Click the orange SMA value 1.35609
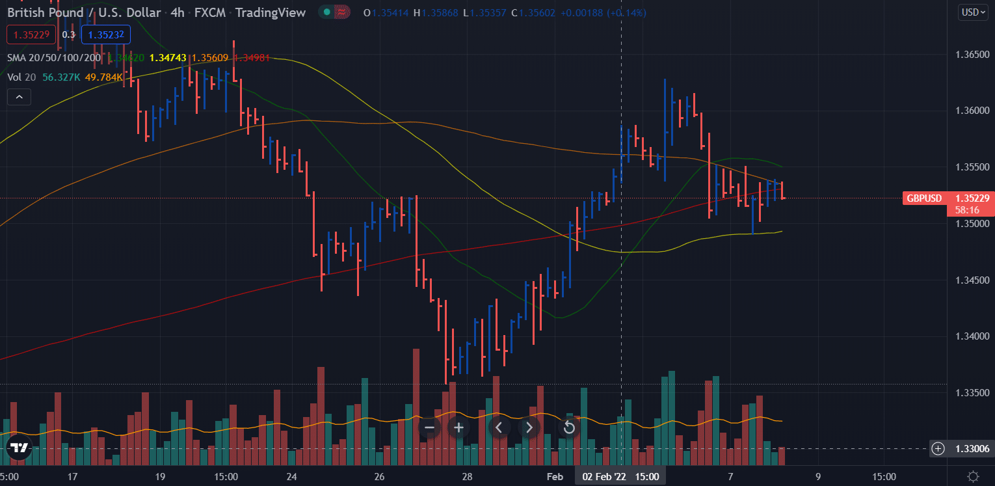This screenshot has height=486, width=995. [x=210, y=58]
